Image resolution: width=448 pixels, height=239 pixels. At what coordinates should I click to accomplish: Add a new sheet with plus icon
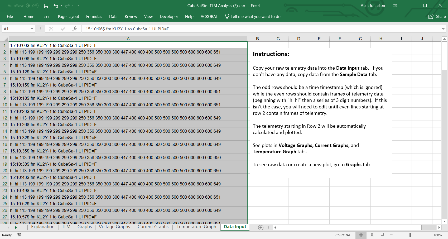pos(261,227)
